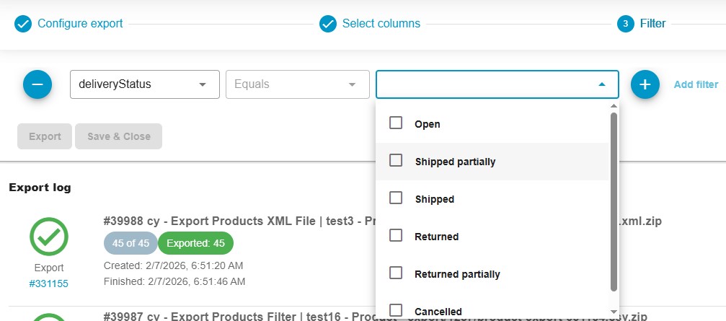The height and width of the screenshot is (321, 726).
Task: Select the Returned checkbox
Action: click(x=396, y=236)
